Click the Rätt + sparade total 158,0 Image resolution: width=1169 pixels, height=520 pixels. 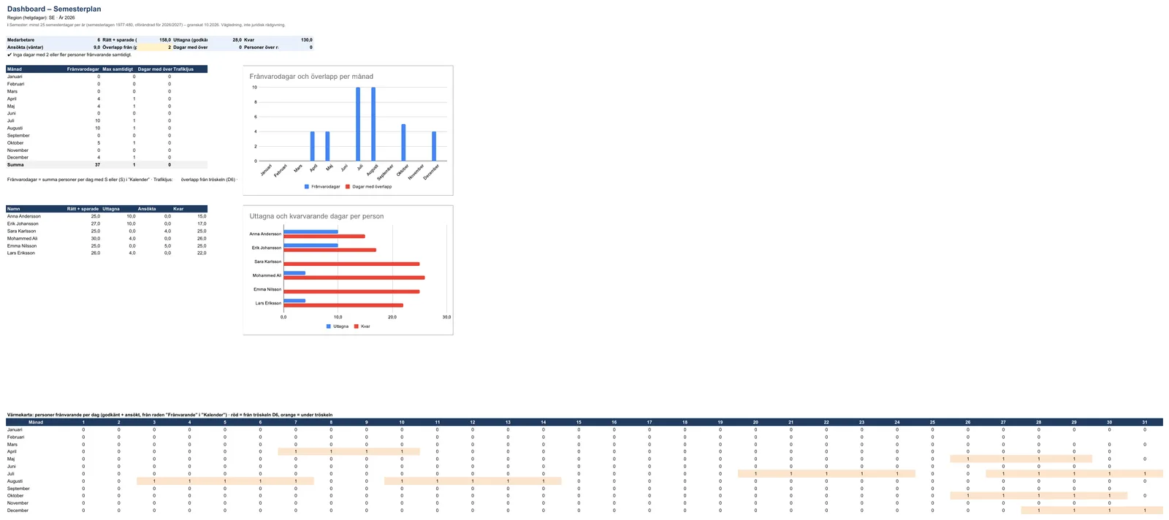click(x=165, y=40)
